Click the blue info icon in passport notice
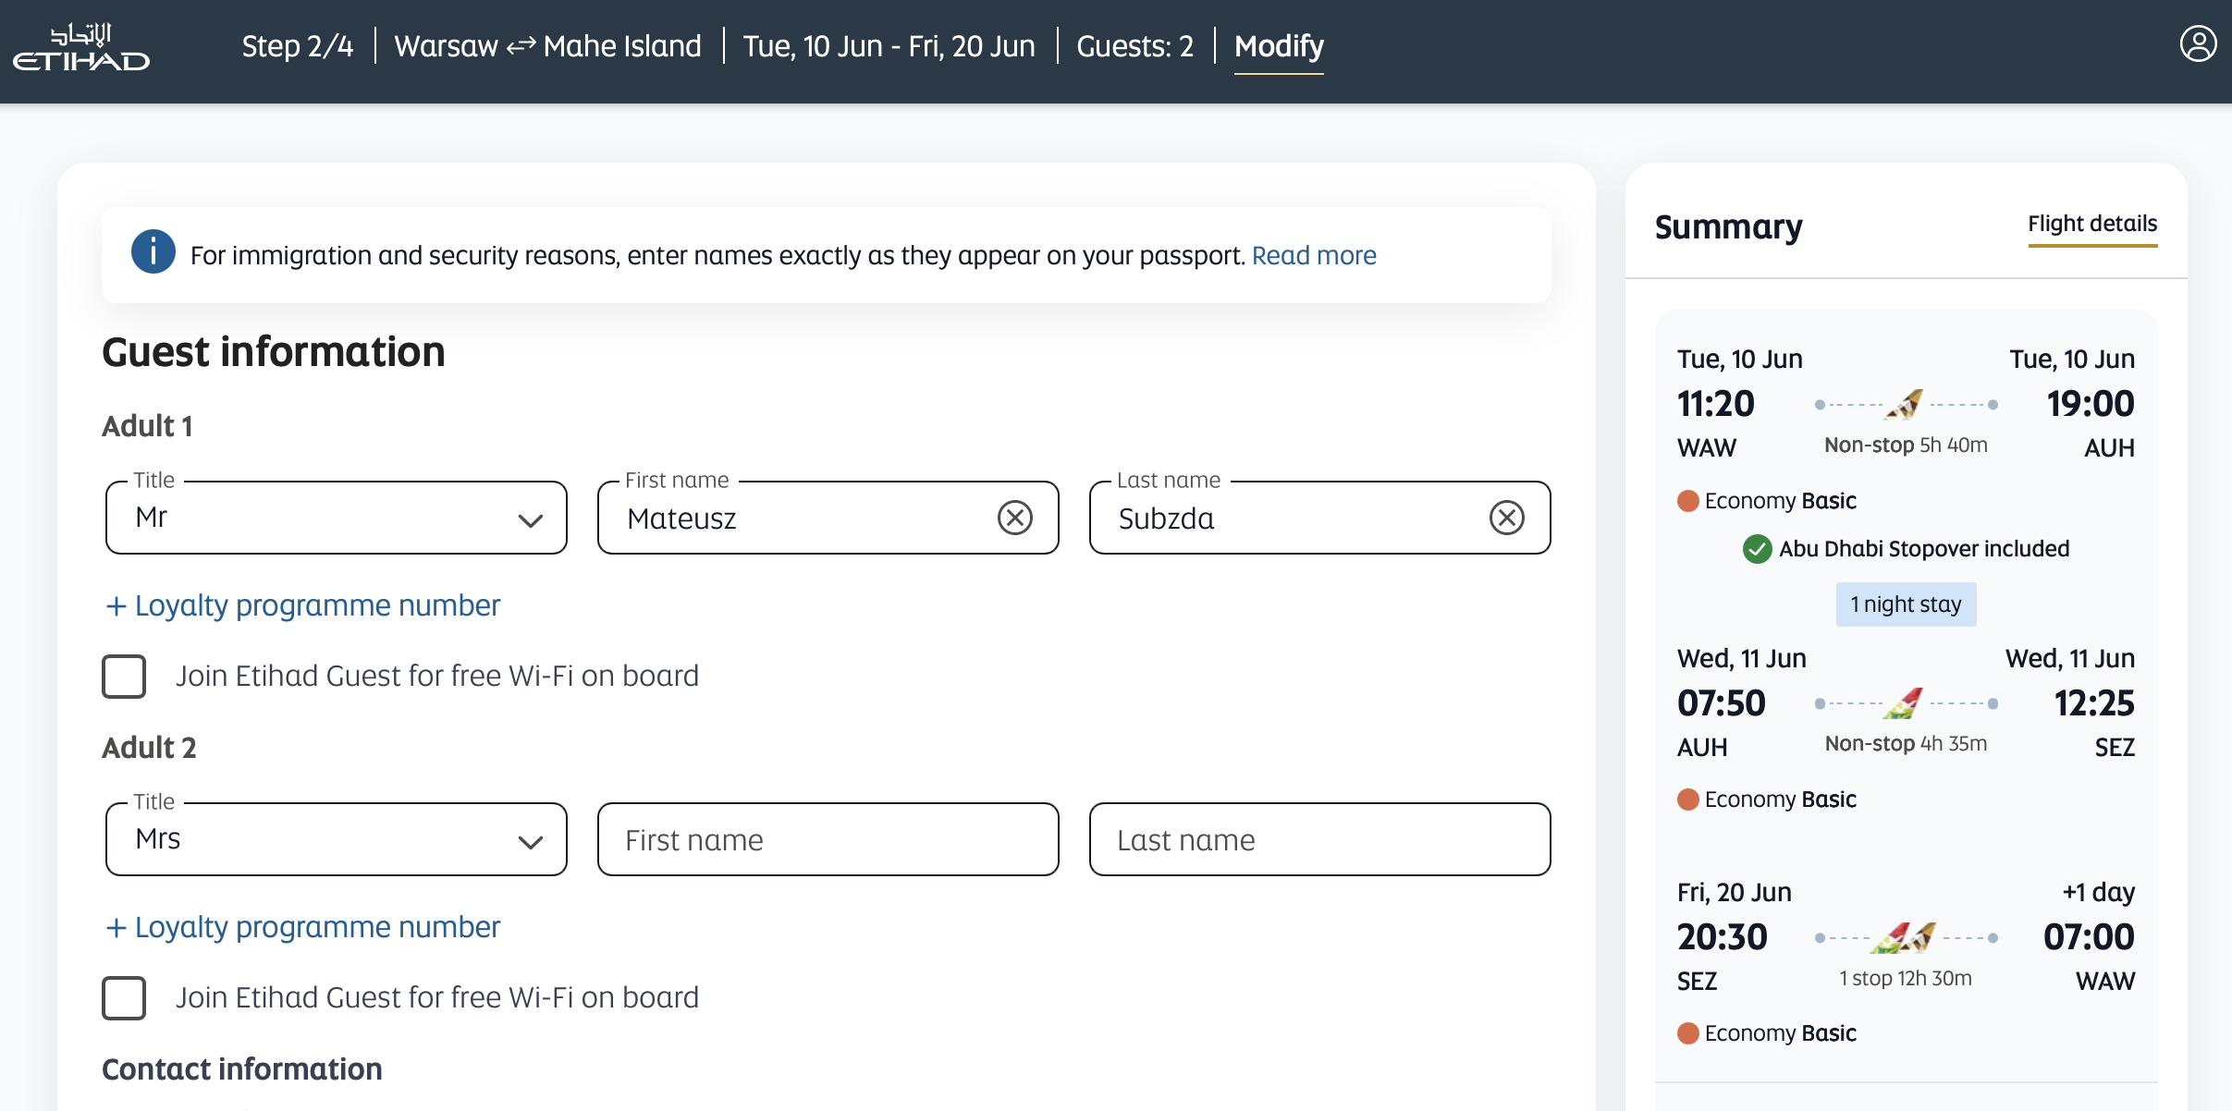The image size is (2232, 1111). coord(153,251)
